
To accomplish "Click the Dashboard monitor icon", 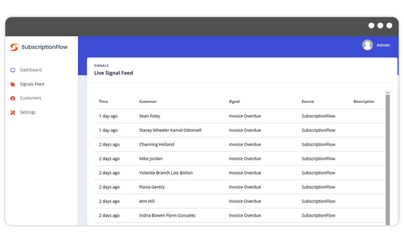I will tap(13, 70).
